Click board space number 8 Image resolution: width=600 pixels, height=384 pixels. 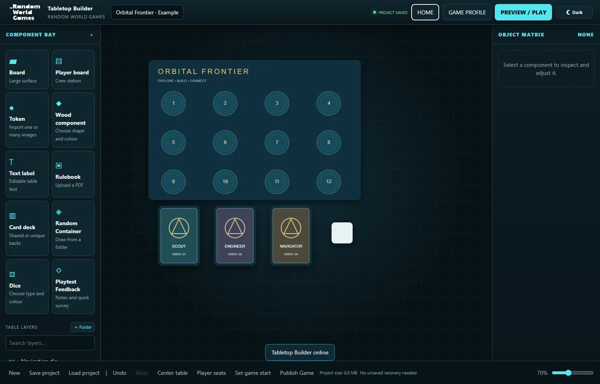click(x=329, y=142)
